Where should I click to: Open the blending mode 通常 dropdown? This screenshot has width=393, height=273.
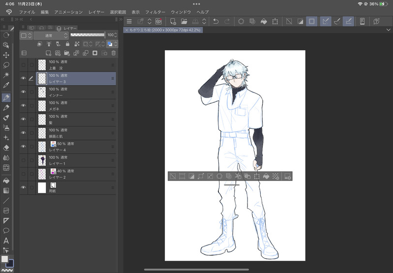pyautogui.click(x=51, y=35)
